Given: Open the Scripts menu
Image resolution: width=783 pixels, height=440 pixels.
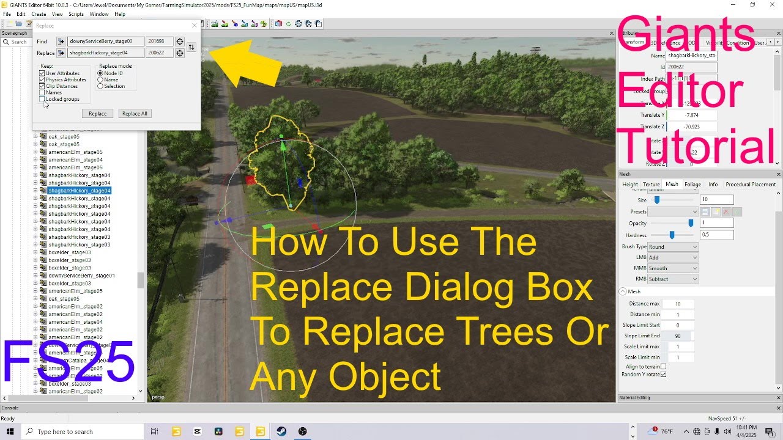Looking at the screenshot, I should point(76,14).
